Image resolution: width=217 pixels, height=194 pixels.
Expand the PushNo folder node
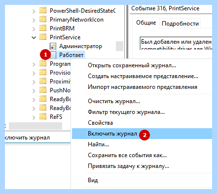click(x=34, y=91)
